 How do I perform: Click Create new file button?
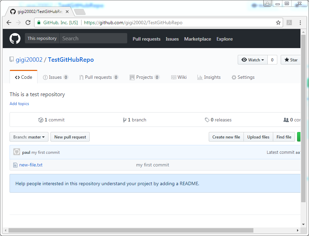click(226, 137)
